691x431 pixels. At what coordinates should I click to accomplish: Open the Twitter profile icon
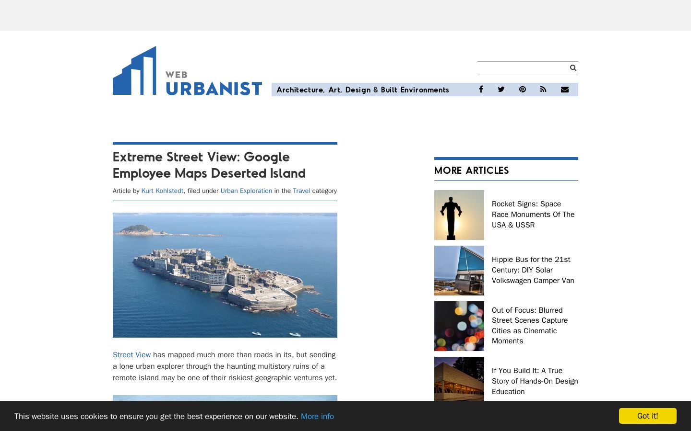(x=501, y=90)
